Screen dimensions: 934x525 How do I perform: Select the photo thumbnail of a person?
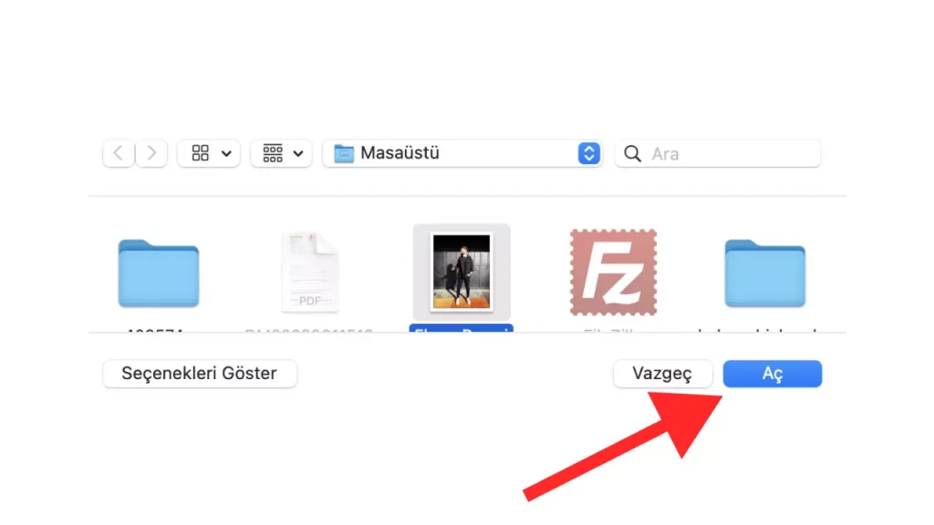[462, 272]
